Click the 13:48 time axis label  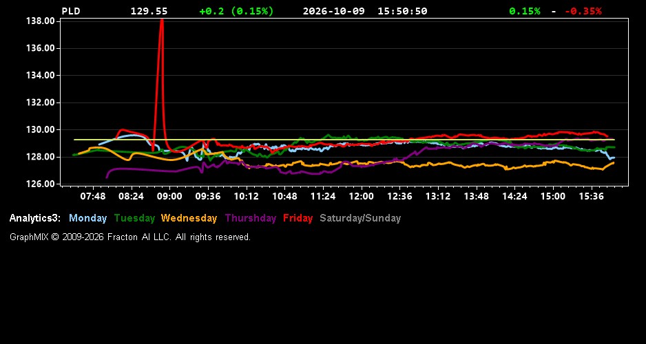pyautogui.click(x=477, y=197)
